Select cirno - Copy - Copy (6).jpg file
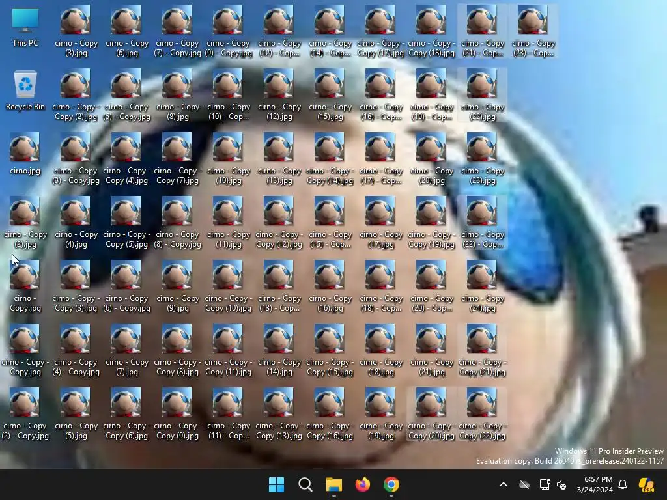The image size is (667, 500). tap(127, 413)
